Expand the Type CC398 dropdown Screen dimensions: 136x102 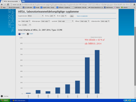pyautogui.click(x=26, y=25)
